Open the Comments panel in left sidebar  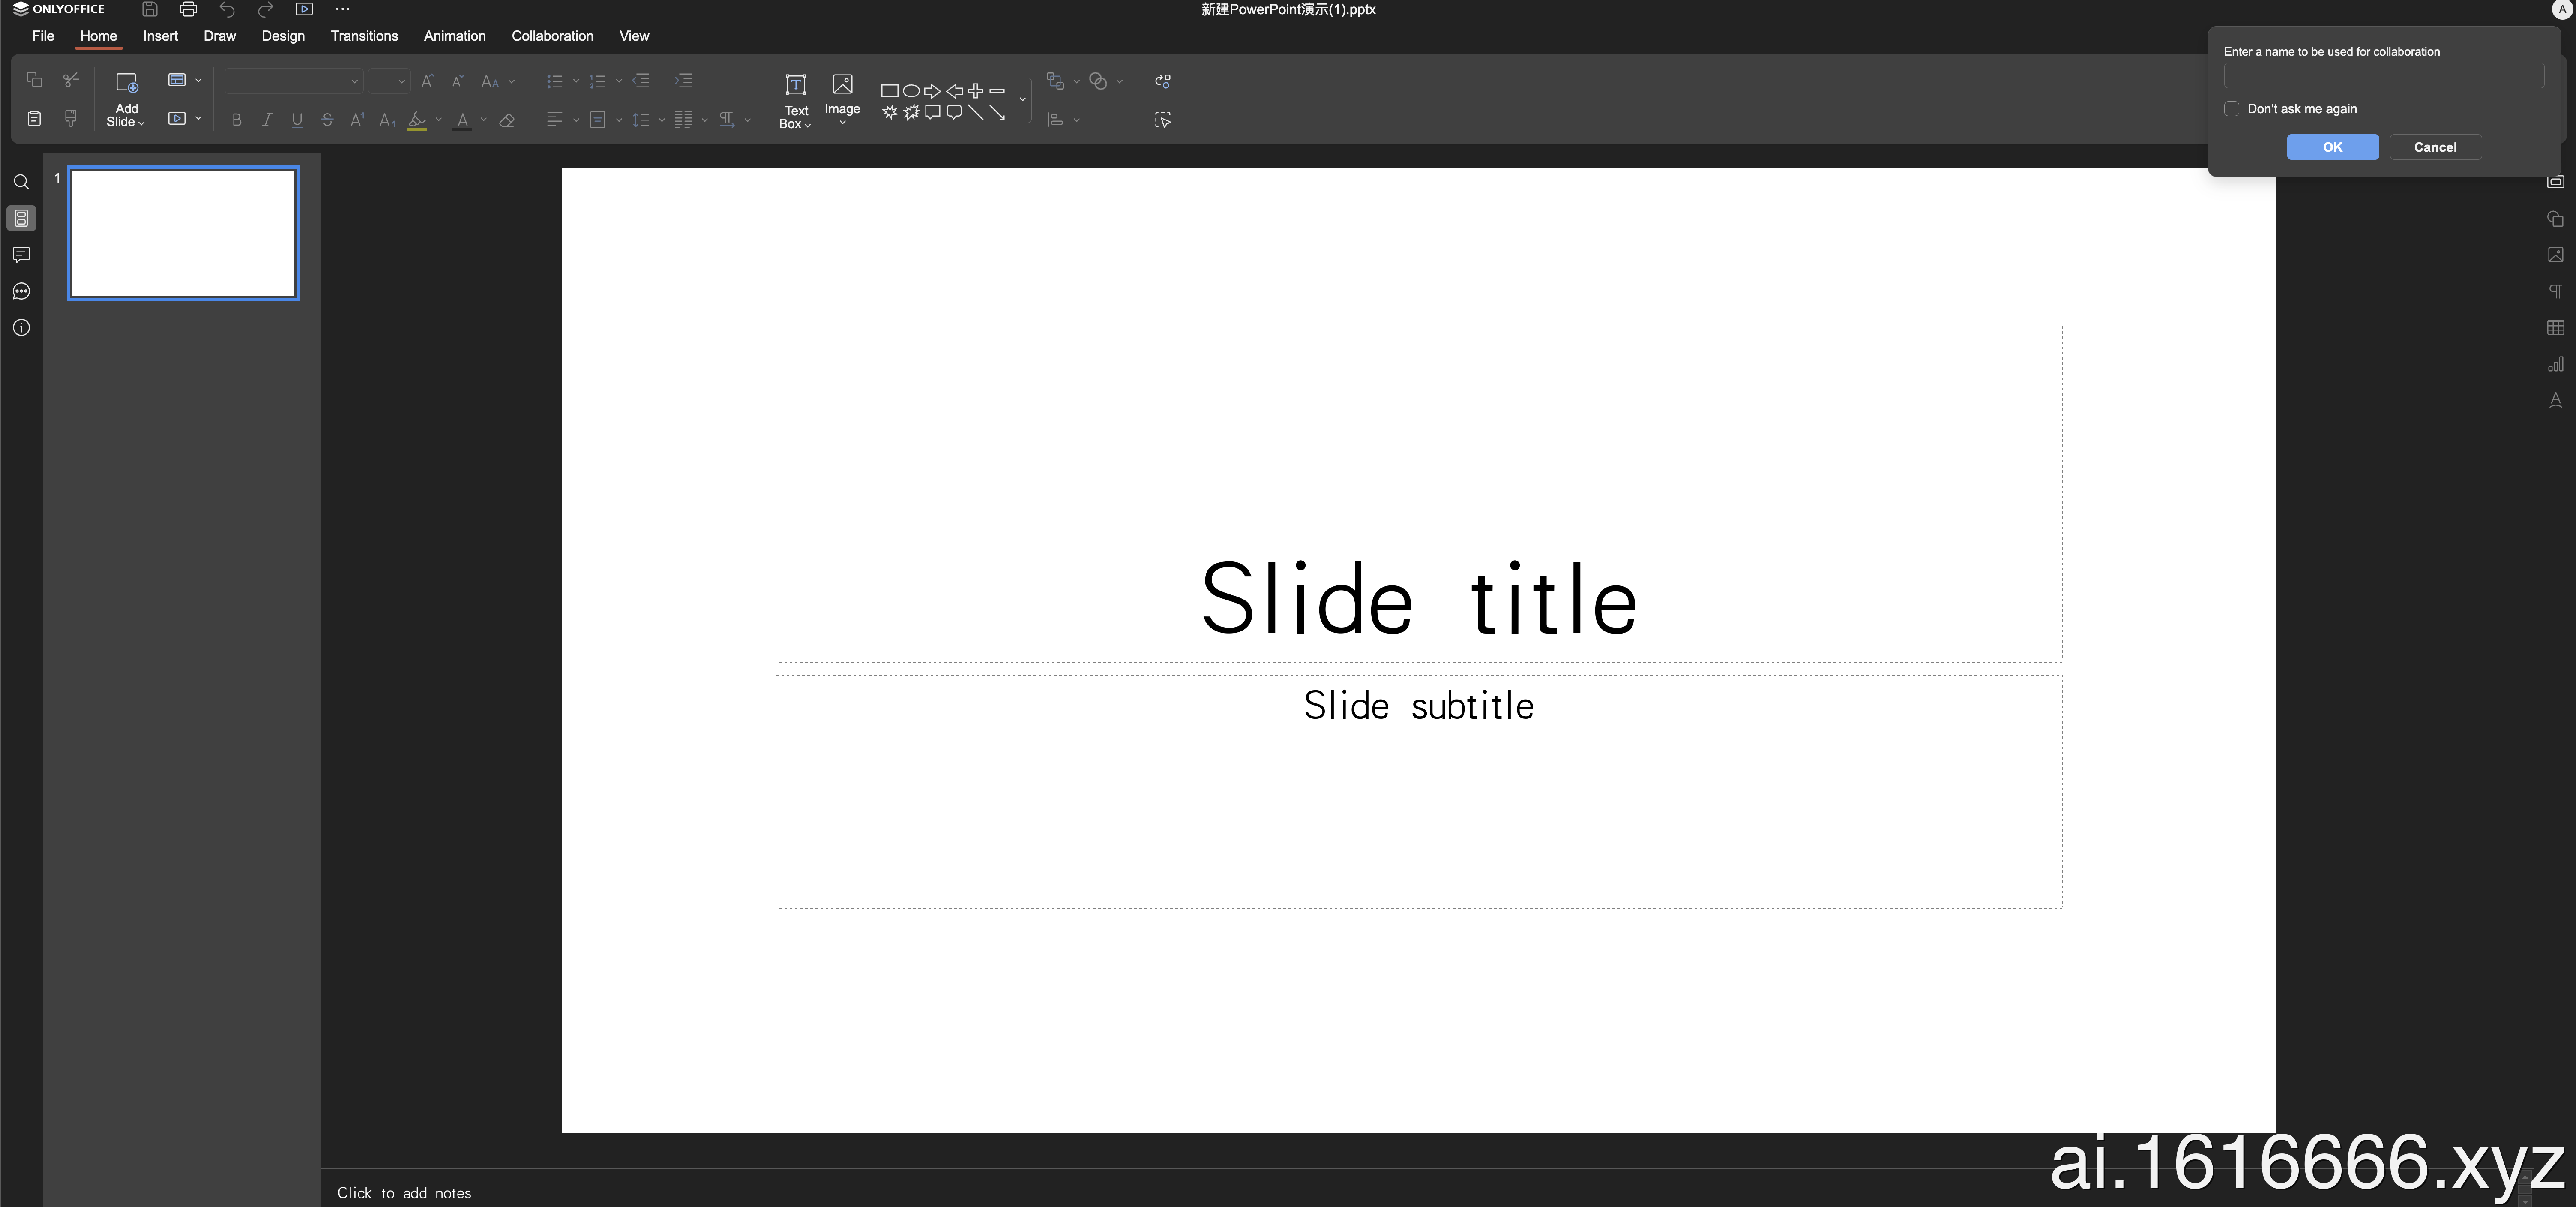[21, 255]
